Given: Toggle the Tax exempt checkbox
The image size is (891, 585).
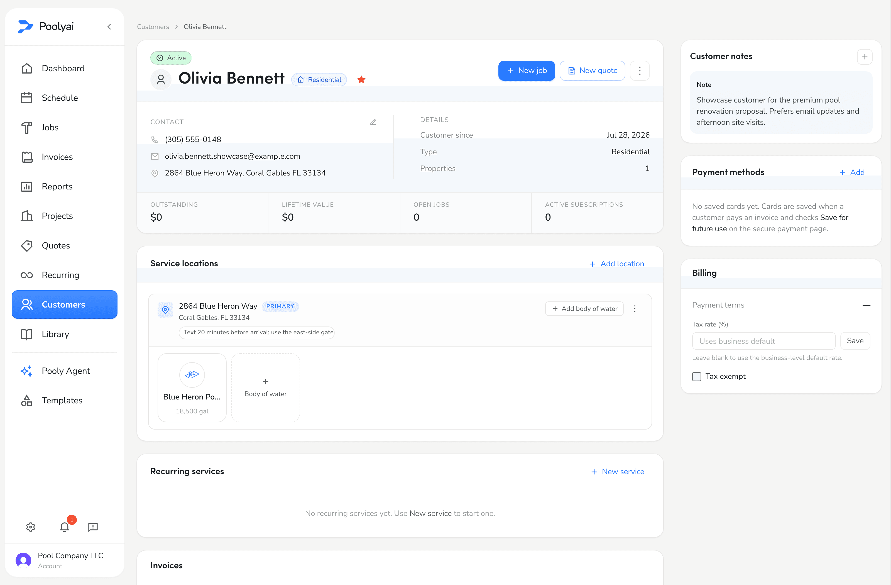Looking at the screenshot, I should tap(697, 376).
